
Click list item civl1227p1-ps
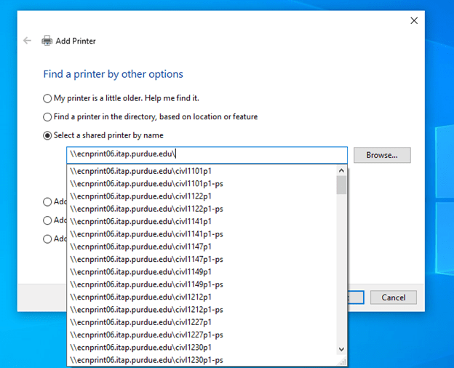202,335
